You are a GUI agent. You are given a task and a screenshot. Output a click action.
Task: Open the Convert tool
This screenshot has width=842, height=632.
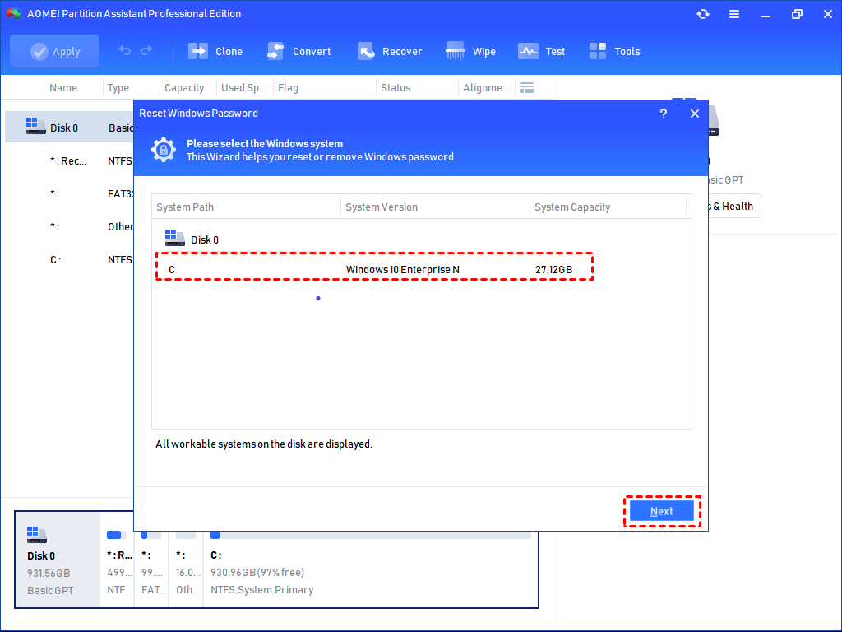[x=299, y=51]
